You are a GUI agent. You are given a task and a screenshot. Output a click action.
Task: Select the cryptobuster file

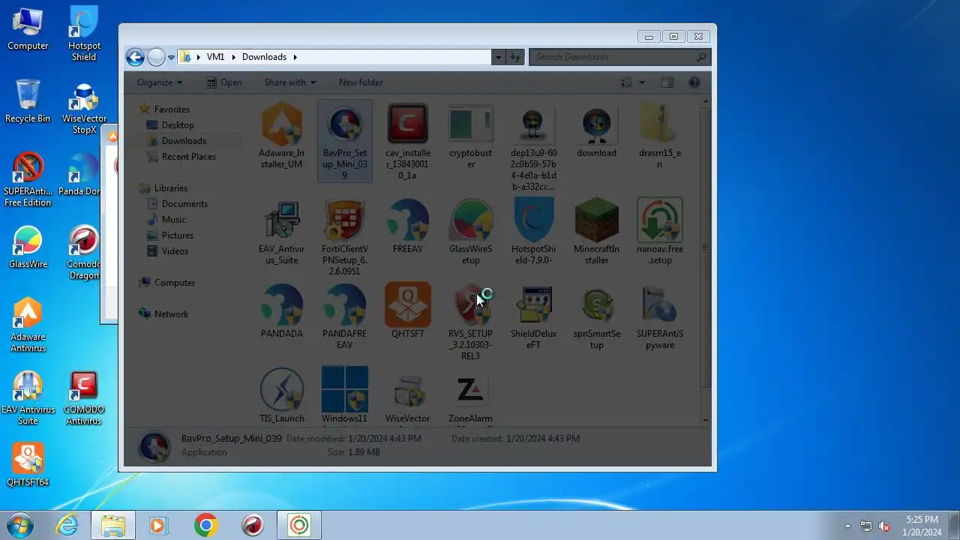tap(470, 137)
